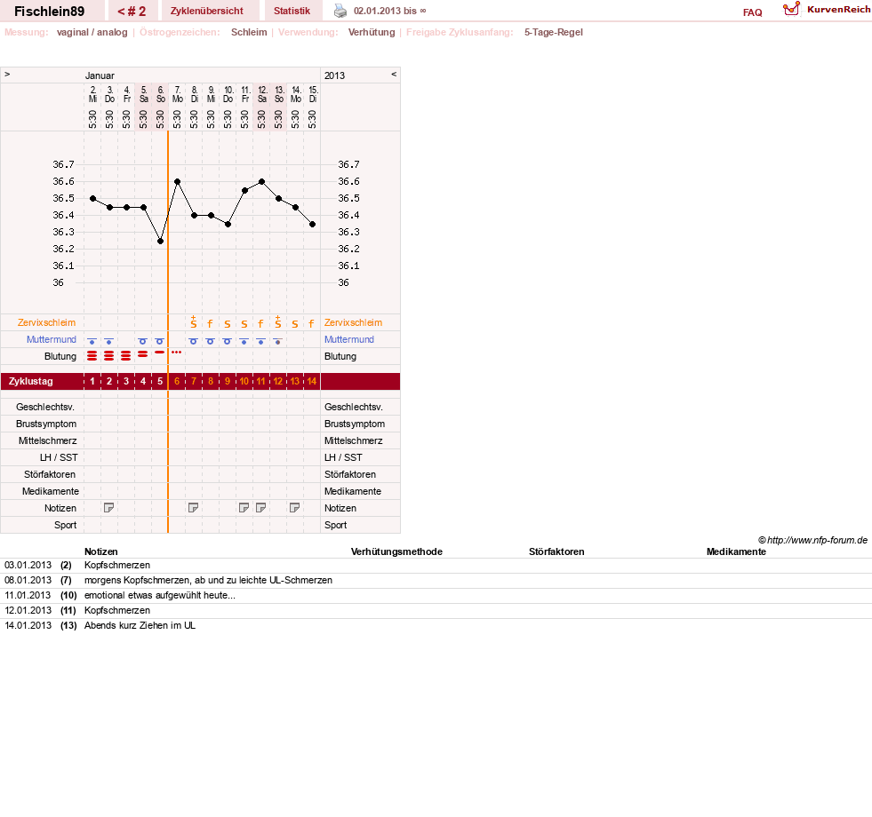Click the Muttermund symbol on cycle day 12
Image resolution: width=872 pixels, height=817 pixels.
tap(278, 341)
